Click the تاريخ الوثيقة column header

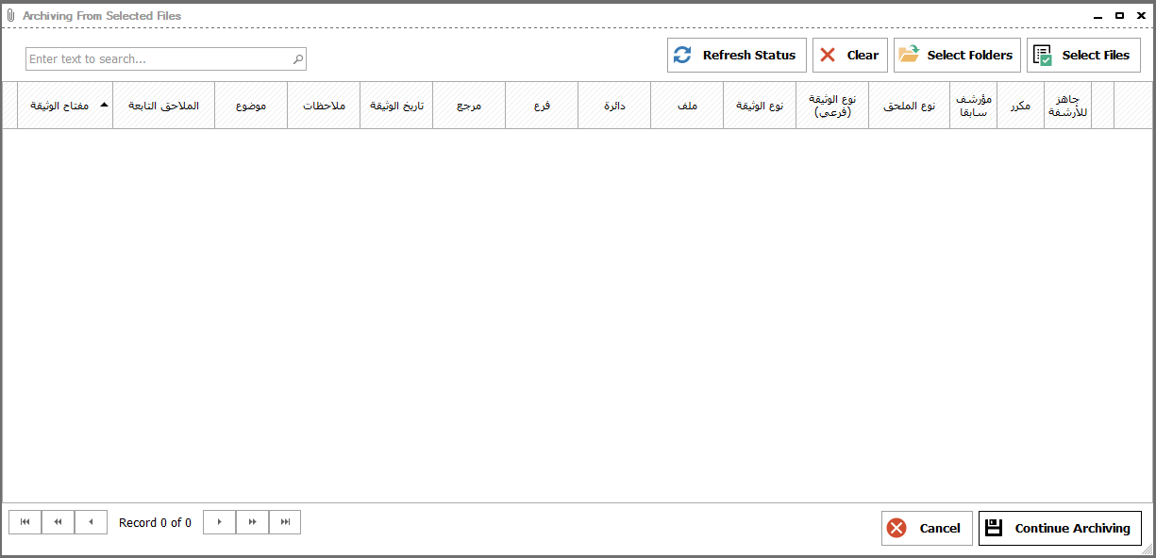396,105
